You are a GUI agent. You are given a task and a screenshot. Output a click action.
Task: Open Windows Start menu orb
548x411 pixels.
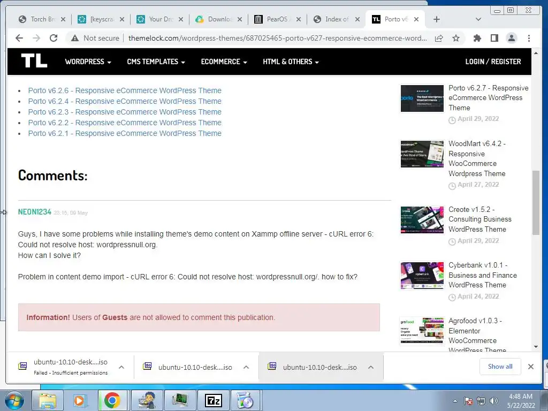[14, 400]
